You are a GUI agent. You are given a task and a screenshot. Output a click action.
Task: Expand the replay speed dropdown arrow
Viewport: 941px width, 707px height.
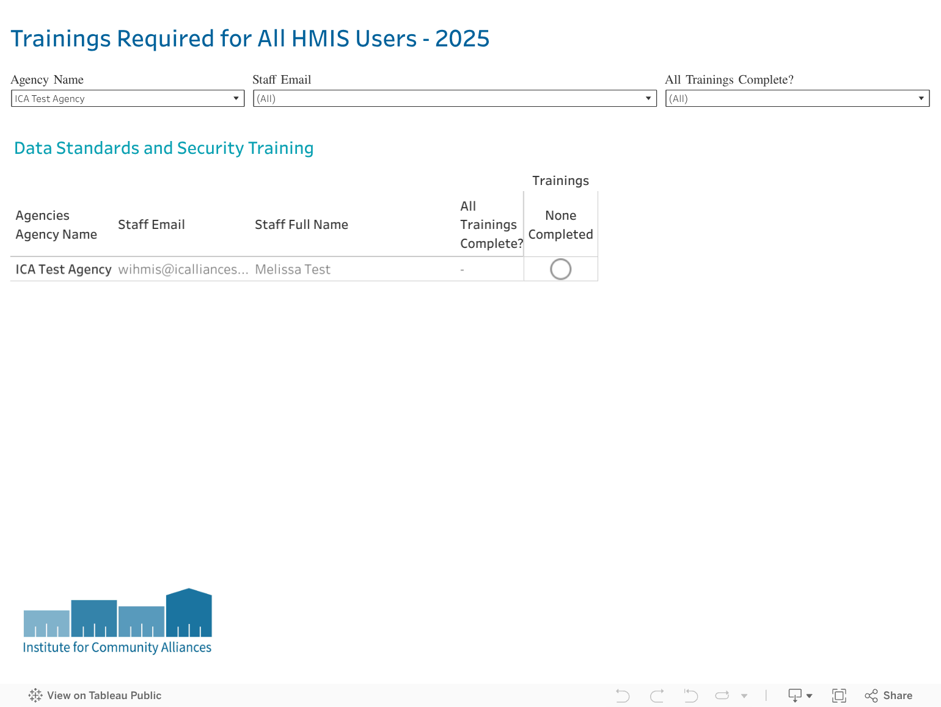[x=744, y=696]
